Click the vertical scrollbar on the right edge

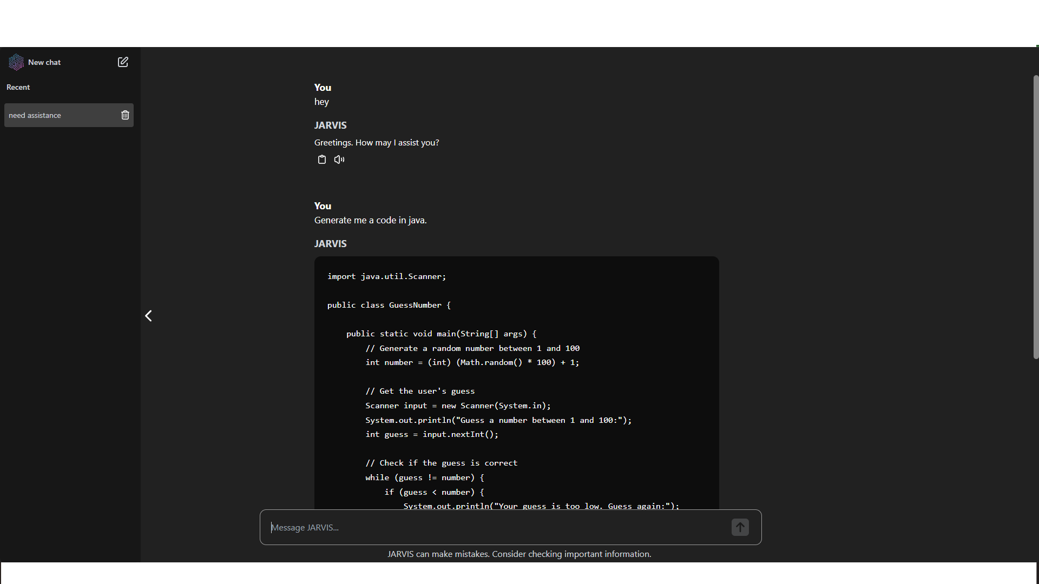click(x=1035, y=216)
